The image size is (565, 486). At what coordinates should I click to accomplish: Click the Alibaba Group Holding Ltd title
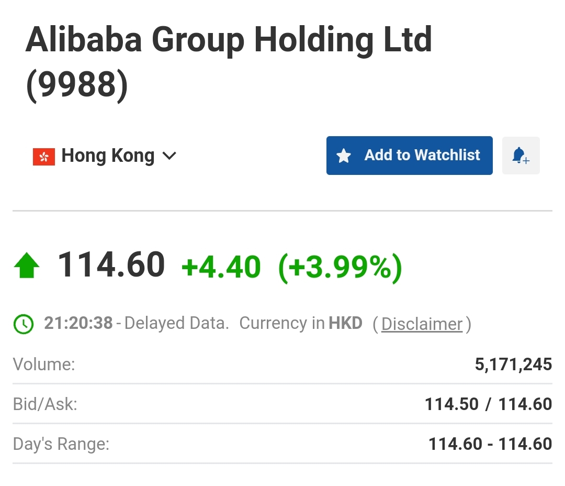tap(229, 40)
